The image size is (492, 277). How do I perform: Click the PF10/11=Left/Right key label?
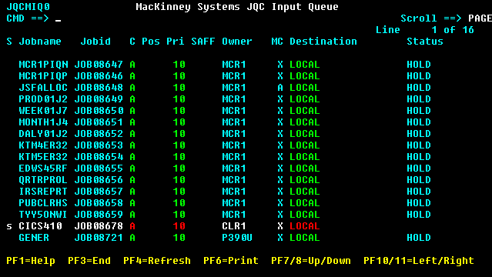coord(419,261)
